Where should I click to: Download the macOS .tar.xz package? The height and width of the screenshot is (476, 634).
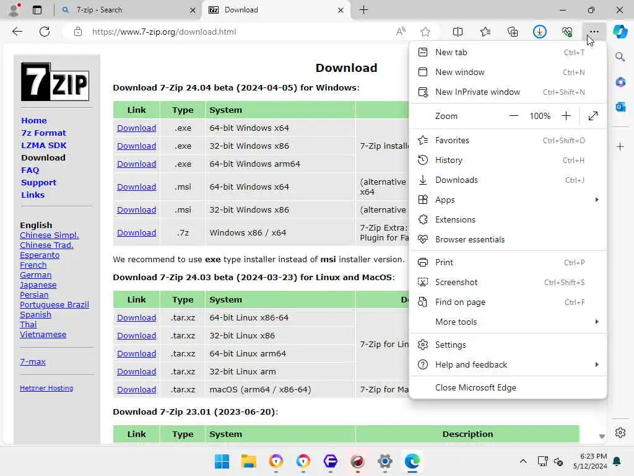(136, 389)
